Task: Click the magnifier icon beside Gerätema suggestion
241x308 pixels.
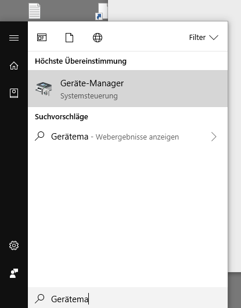Action: pyautogui.click(x=39, y=136)
